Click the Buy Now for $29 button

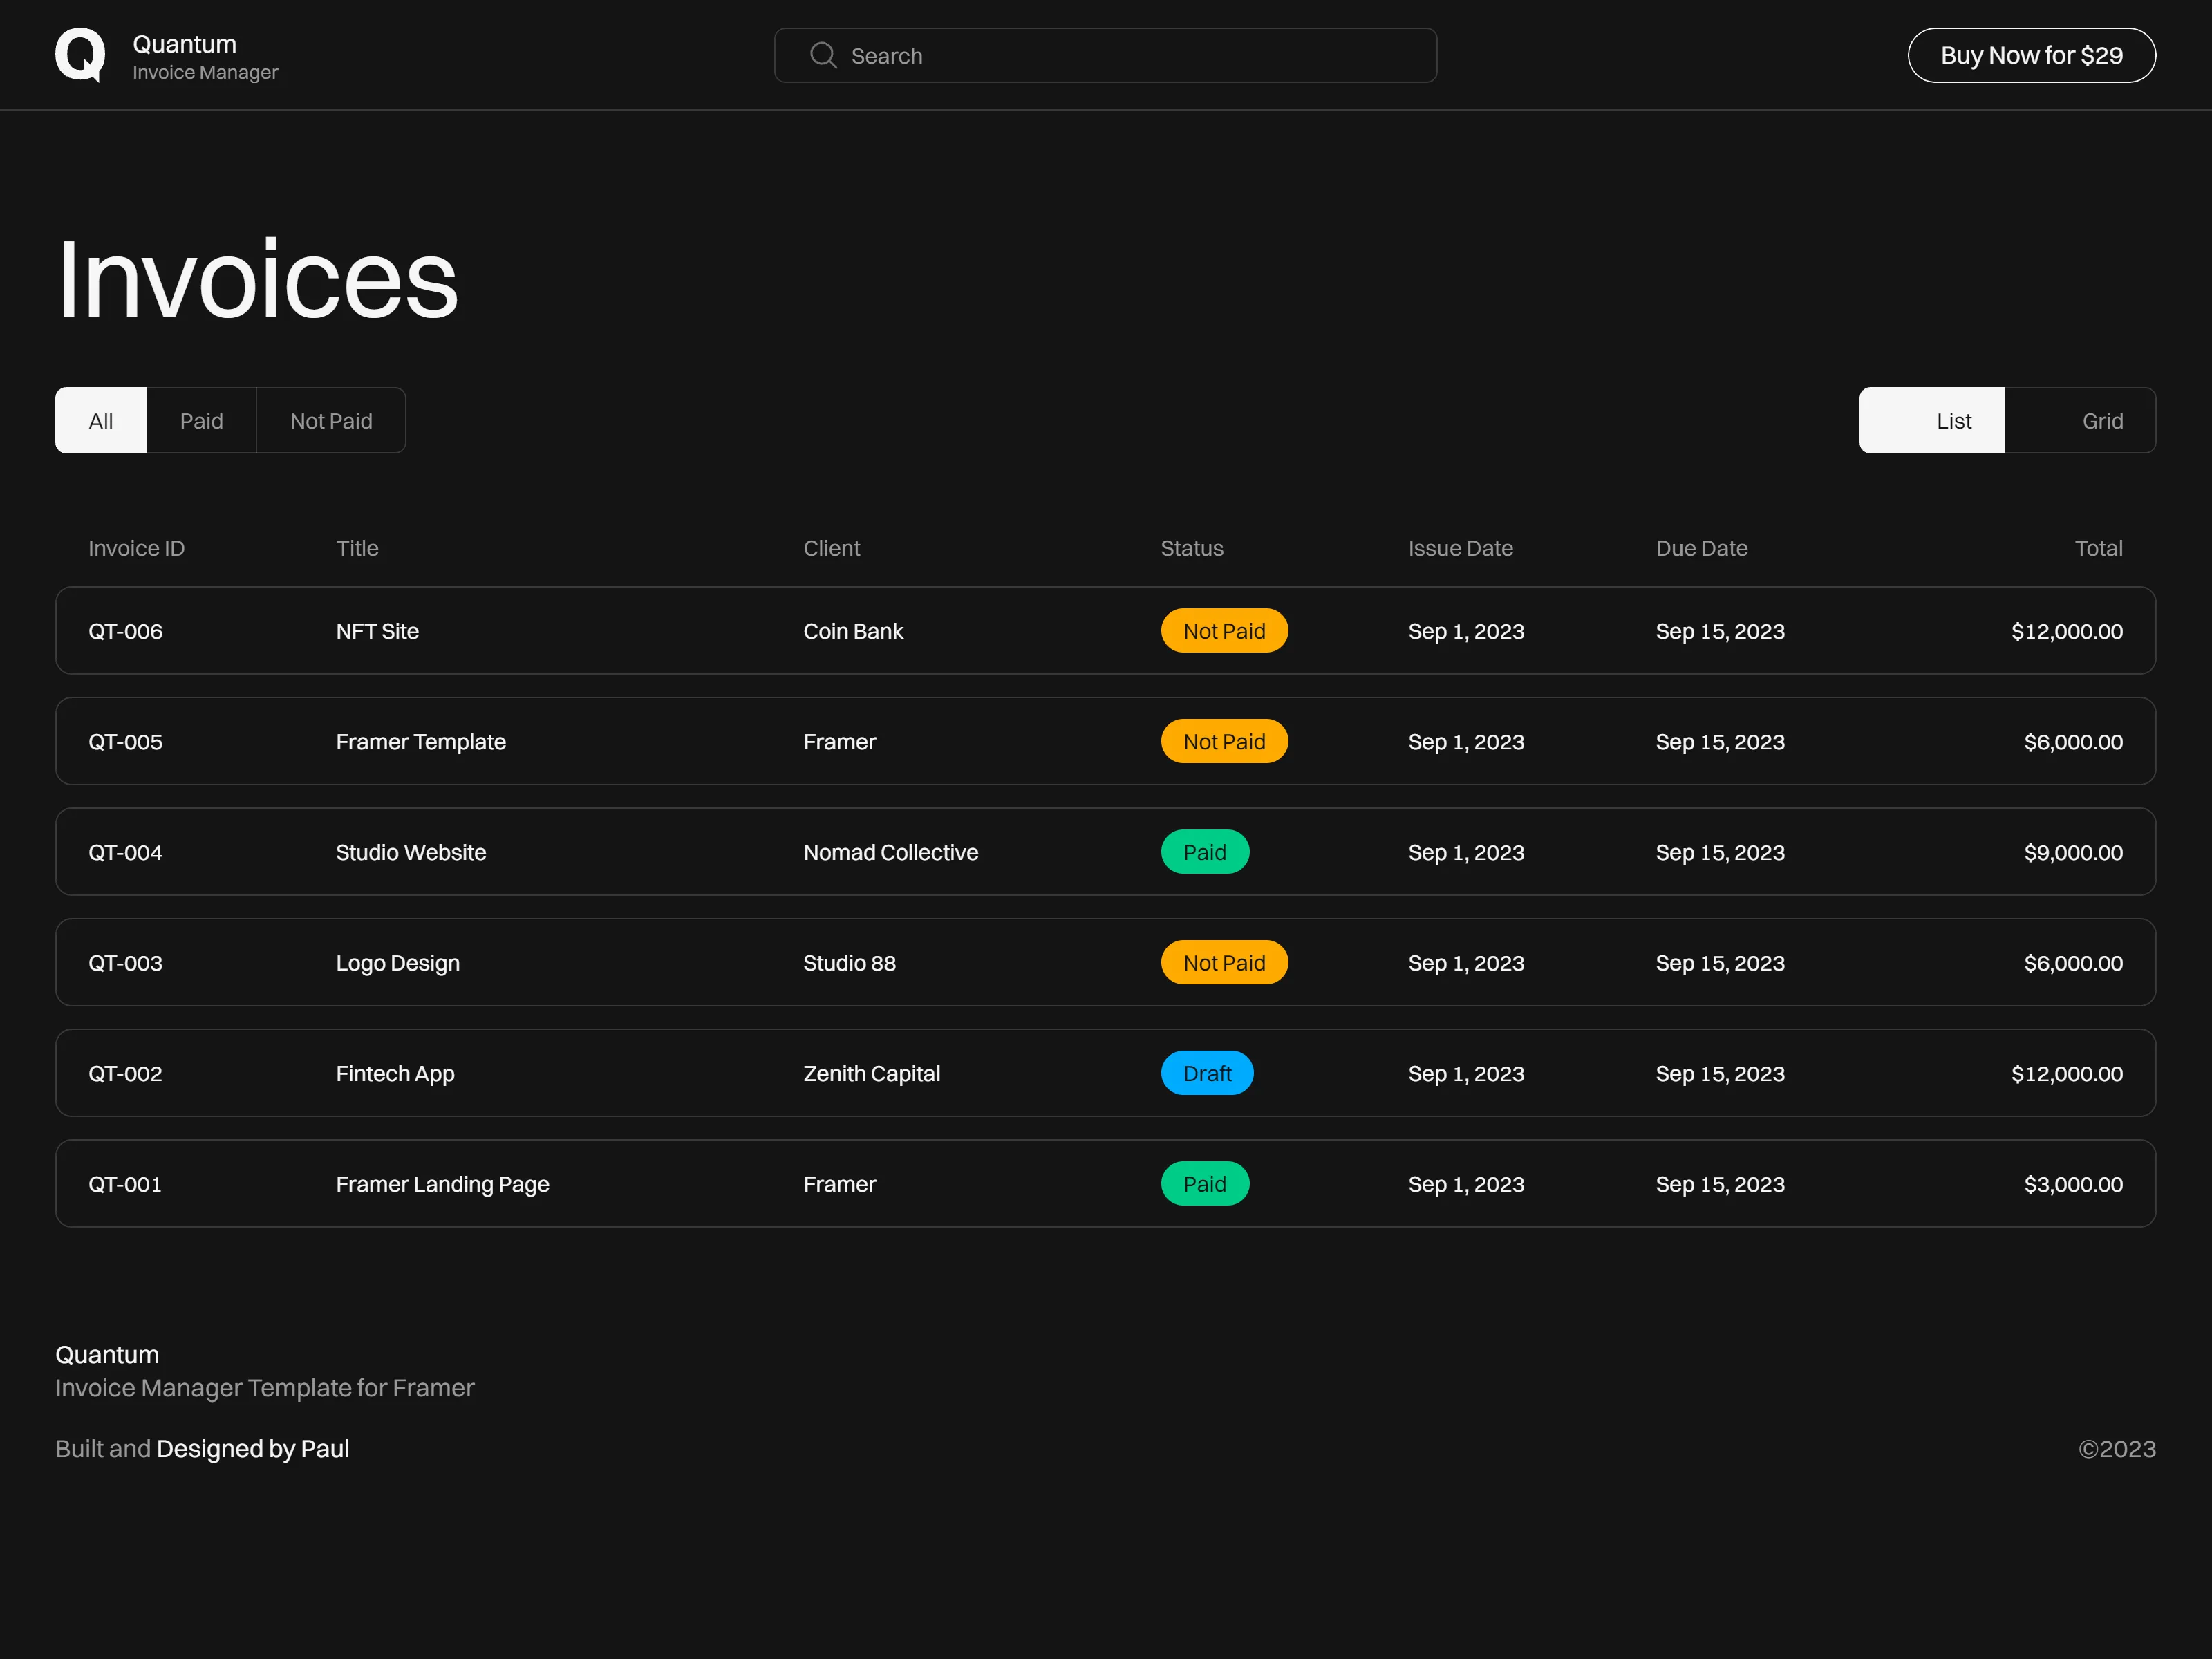tap(2031, 55)
